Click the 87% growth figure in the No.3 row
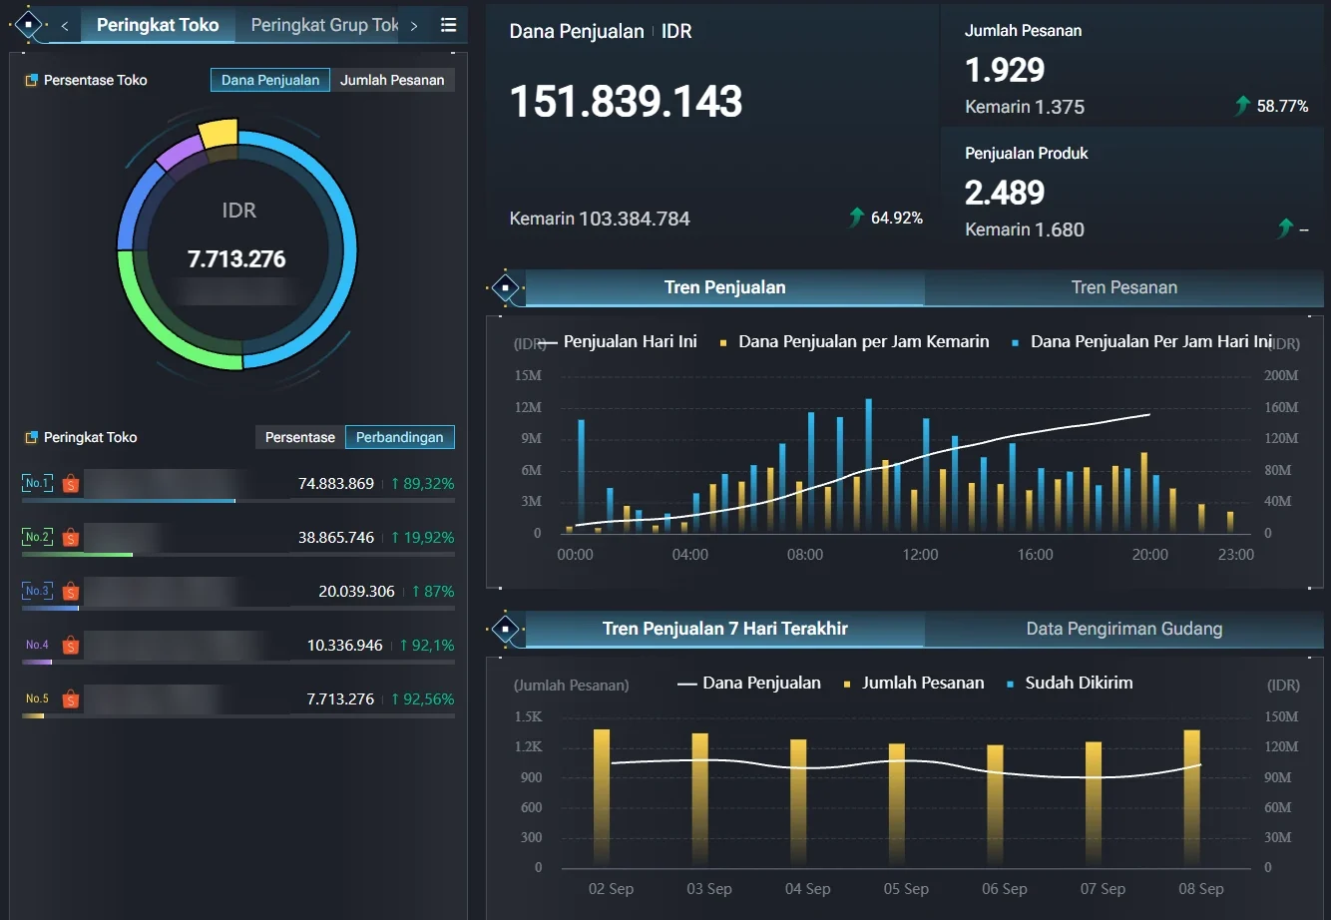 point(432,591)
